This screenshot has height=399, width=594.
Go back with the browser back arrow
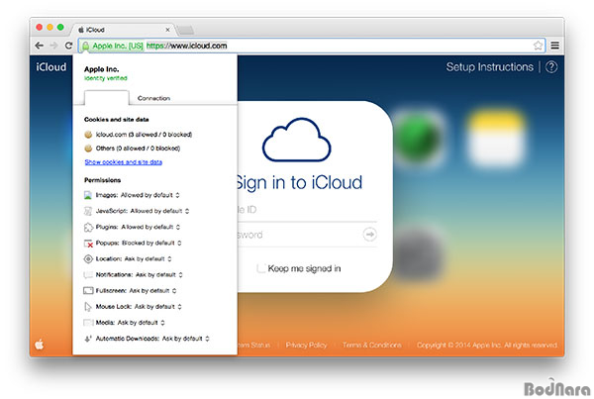click(39, 46)
